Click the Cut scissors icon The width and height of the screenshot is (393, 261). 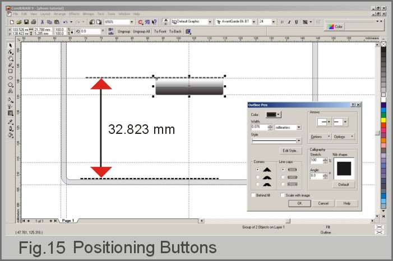click(x=42, y=22)
